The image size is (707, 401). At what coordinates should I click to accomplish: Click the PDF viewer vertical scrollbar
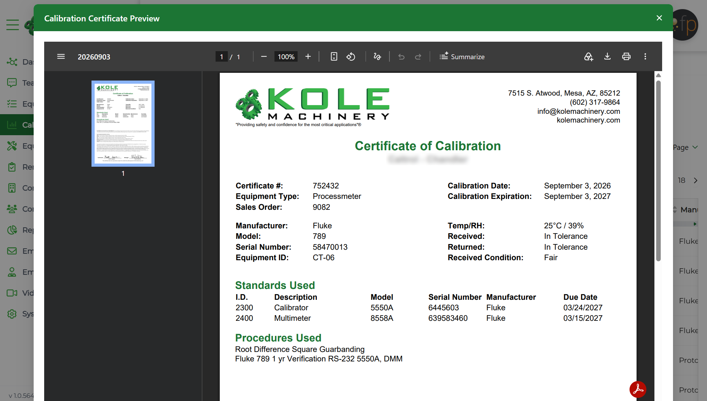(x=658, y=171)
